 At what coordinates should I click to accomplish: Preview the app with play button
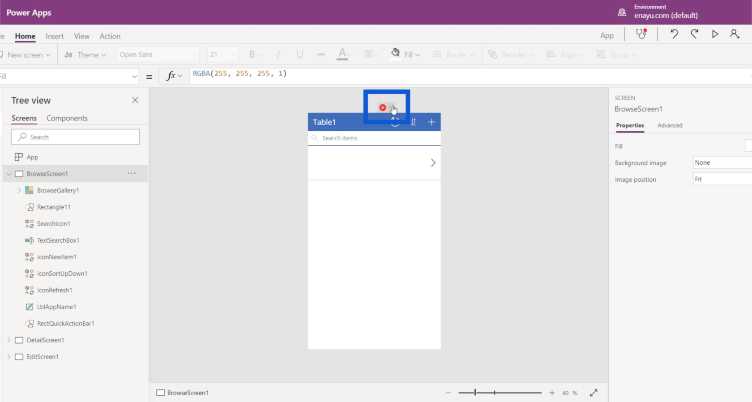tap(715, 34)
